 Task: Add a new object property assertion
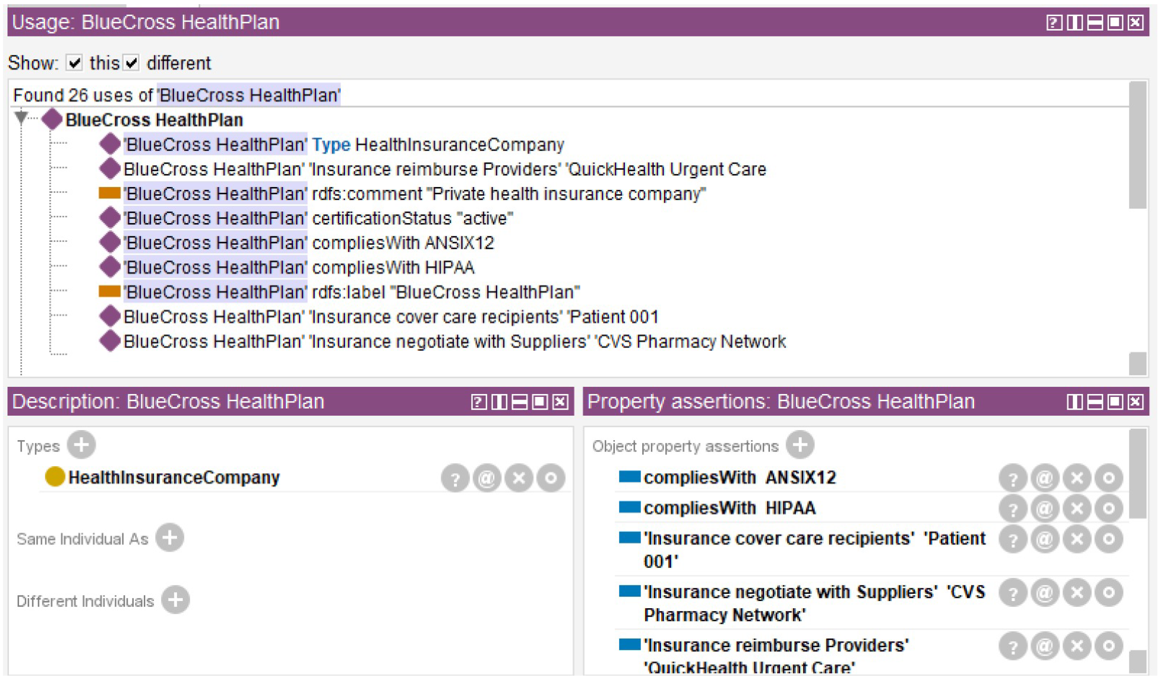tap(800, 445)
